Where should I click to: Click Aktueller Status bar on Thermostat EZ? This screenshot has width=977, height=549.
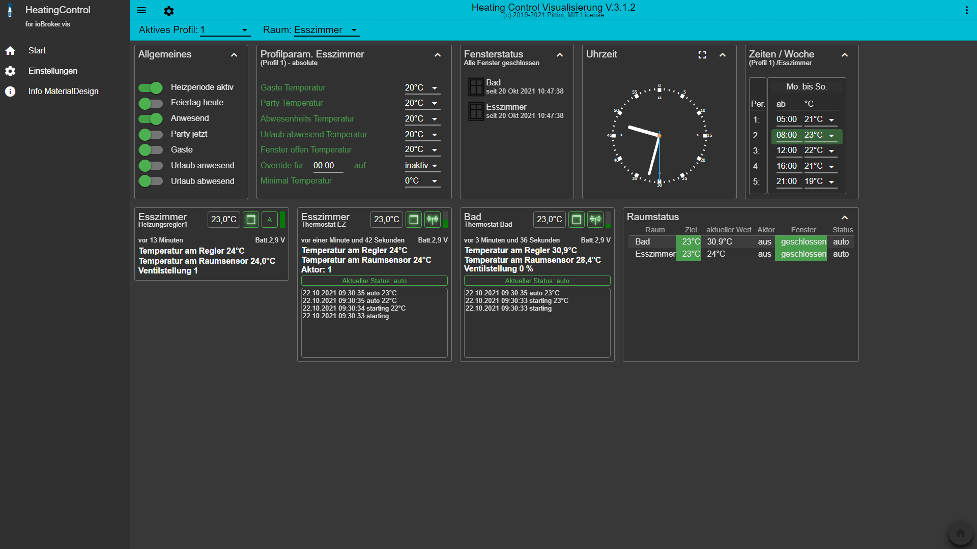coord(375,281)
